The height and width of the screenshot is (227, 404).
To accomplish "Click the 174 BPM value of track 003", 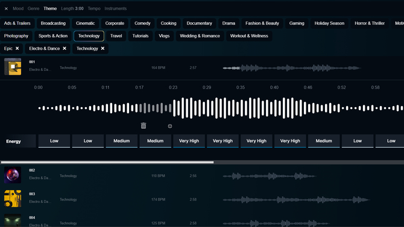I will click(x=158, y=199).
